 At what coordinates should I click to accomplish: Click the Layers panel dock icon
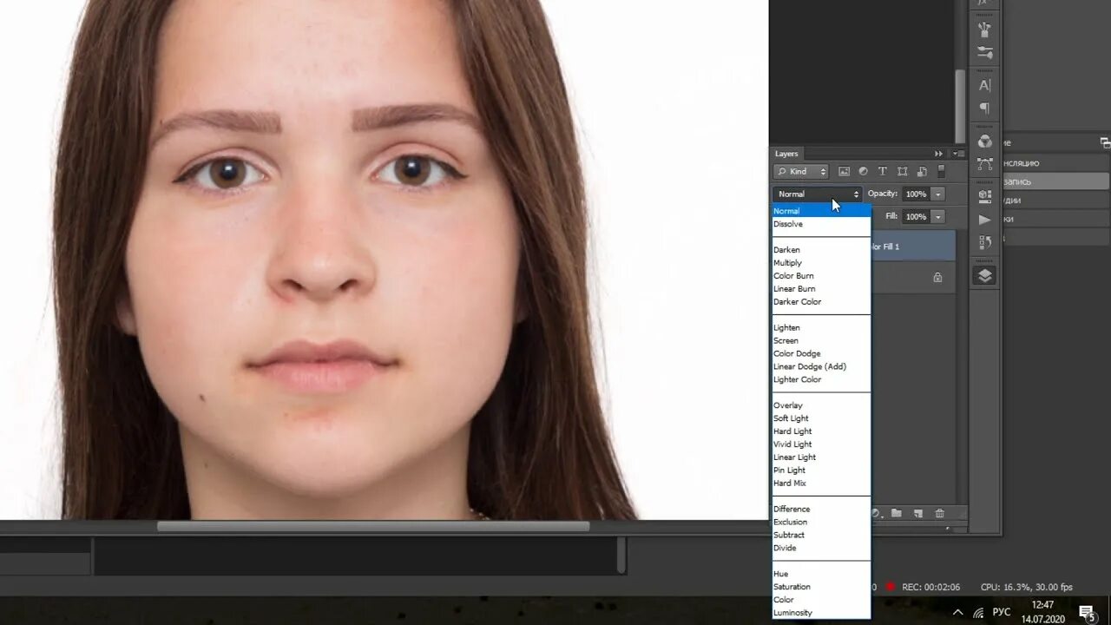click(984, 275)
